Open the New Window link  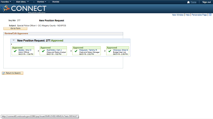point(178,15)
